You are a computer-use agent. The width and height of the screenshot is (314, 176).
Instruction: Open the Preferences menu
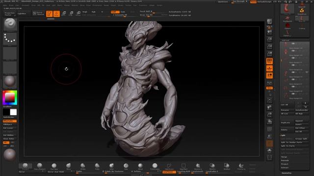pyautogui.click(x=97, y=5)
